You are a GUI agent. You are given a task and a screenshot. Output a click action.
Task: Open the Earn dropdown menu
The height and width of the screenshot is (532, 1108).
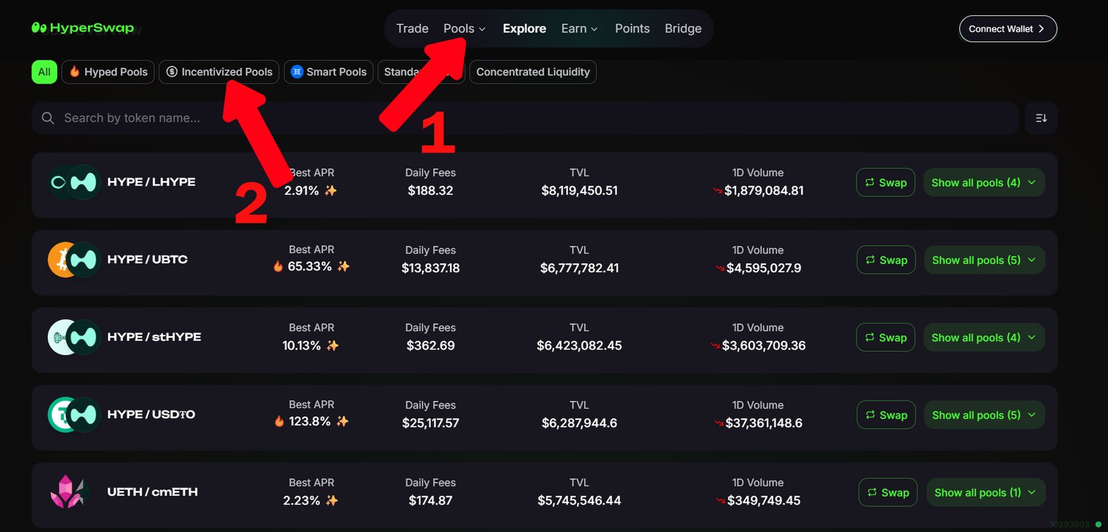point(579,28)
